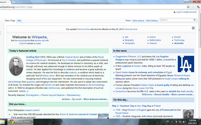This screenshot has height=125, width=201.
Task: Bookmark this page with the star icon
Action: (188, 7)
